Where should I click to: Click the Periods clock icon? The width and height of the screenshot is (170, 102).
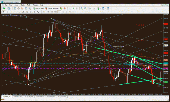(x=103, y=8)
